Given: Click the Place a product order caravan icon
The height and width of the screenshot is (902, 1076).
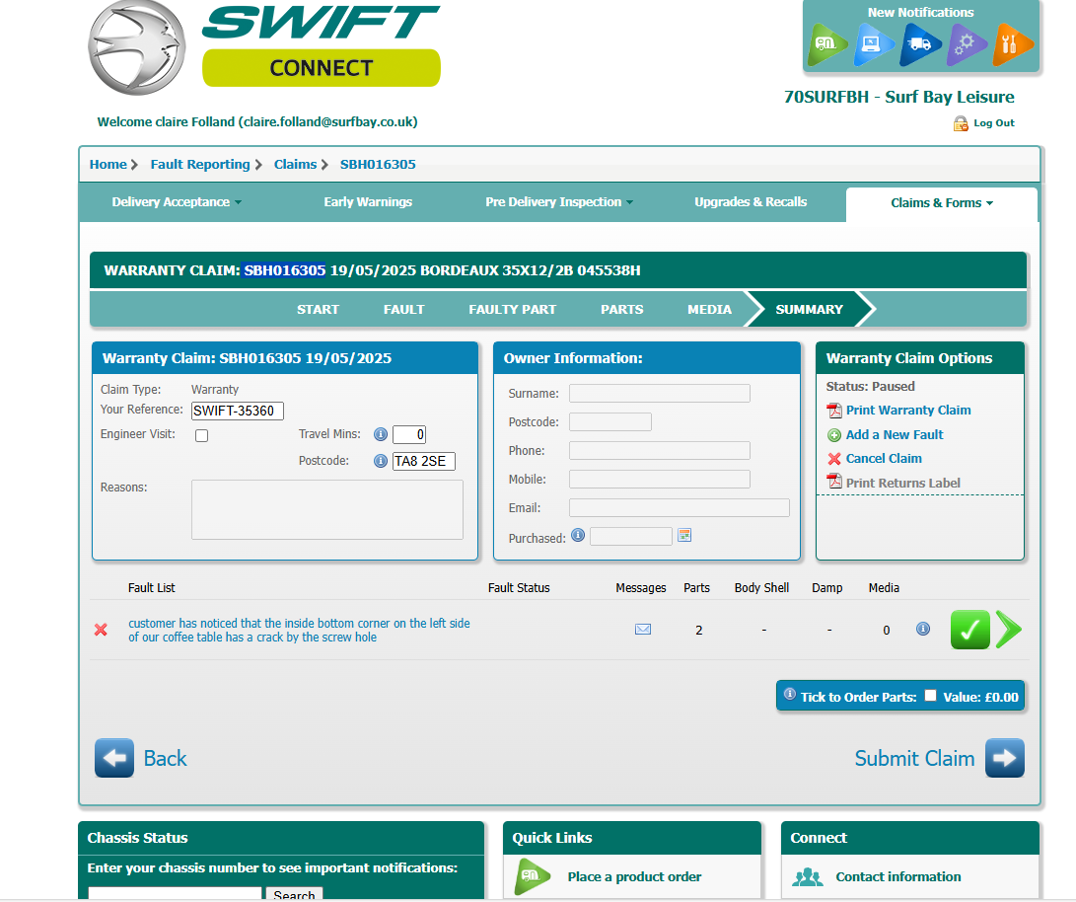Looking at the screenshot, I should click(x=534, y=876).
